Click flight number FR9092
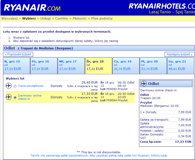Screen dimensions: 195x160 coord(112,89)
